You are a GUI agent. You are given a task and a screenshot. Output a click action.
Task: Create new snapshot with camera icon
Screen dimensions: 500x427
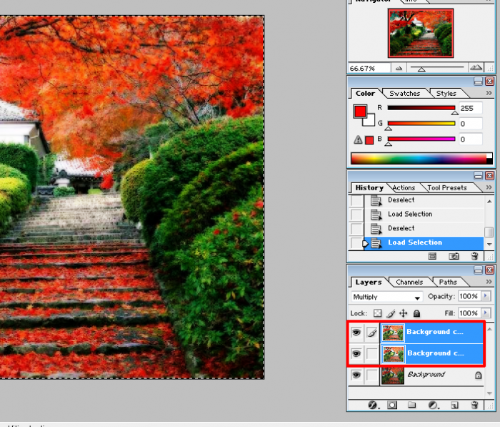(x=454, y=256)
